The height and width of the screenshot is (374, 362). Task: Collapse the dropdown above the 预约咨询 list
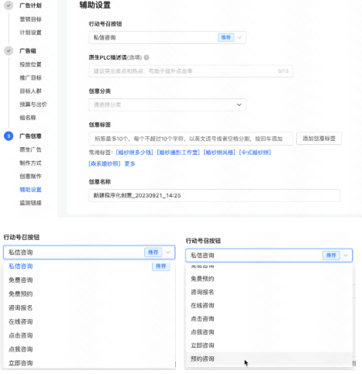269,256
